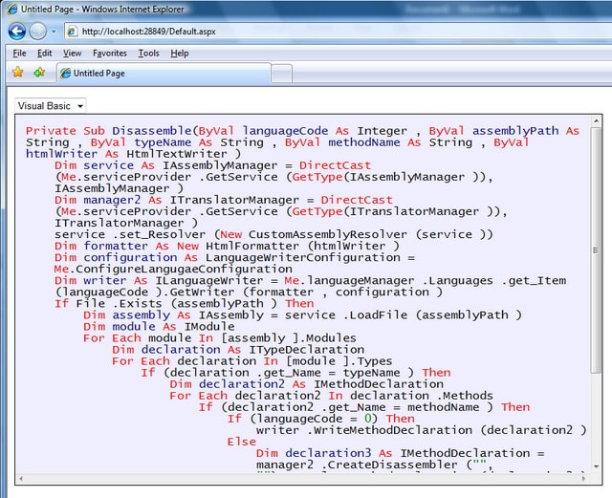The width and height of the screenshot is (612, 498).
Task: Open a new blank tab
Action: click(281, 74)
